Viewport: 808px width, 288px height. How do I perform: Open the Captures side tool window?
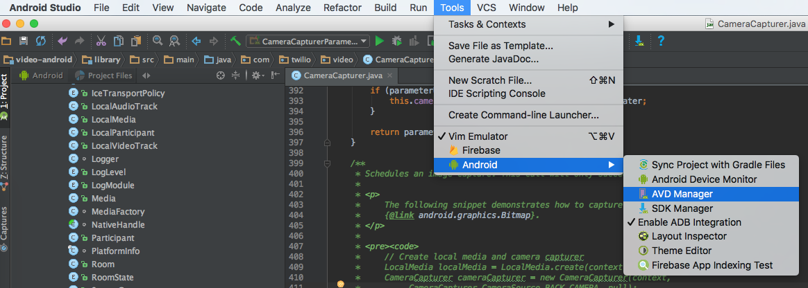point(5,229)
